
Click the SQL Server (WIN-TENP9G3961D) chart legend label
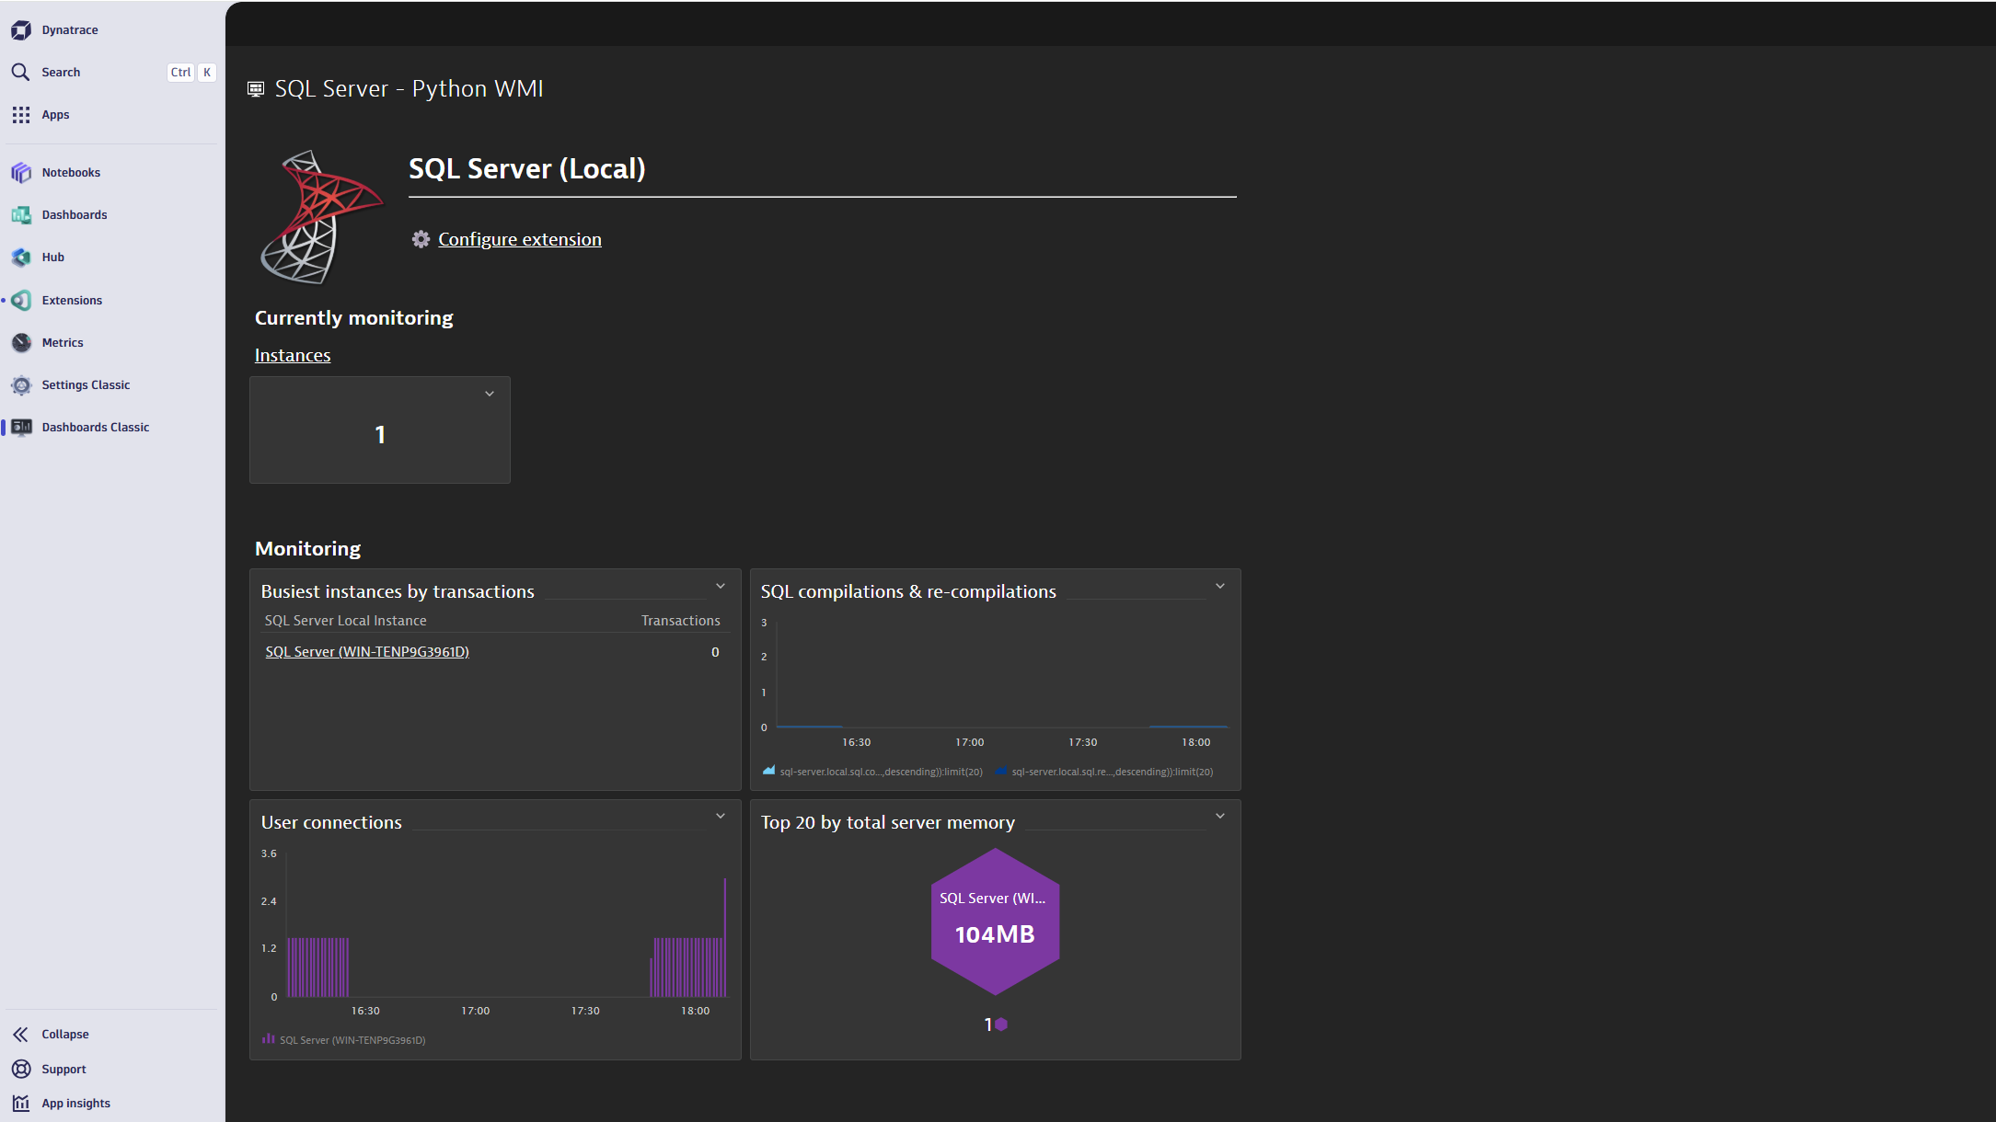coord(352,1040)
